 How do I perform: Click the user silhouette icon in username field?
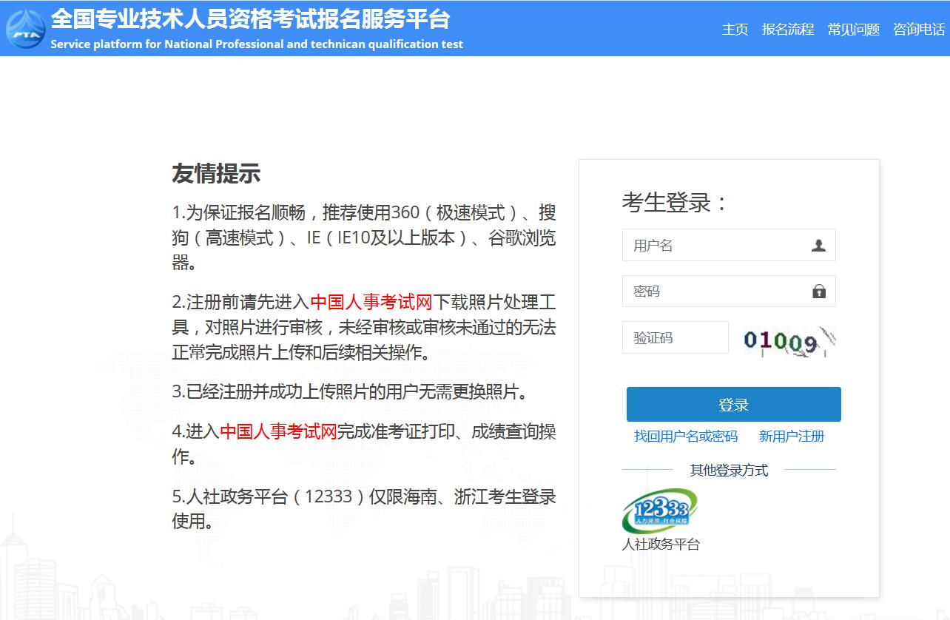coord(818,246)
